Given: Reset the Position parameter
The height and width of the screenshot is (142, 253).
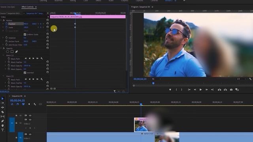Looking at the screenshot, I should tap(47, 24).
